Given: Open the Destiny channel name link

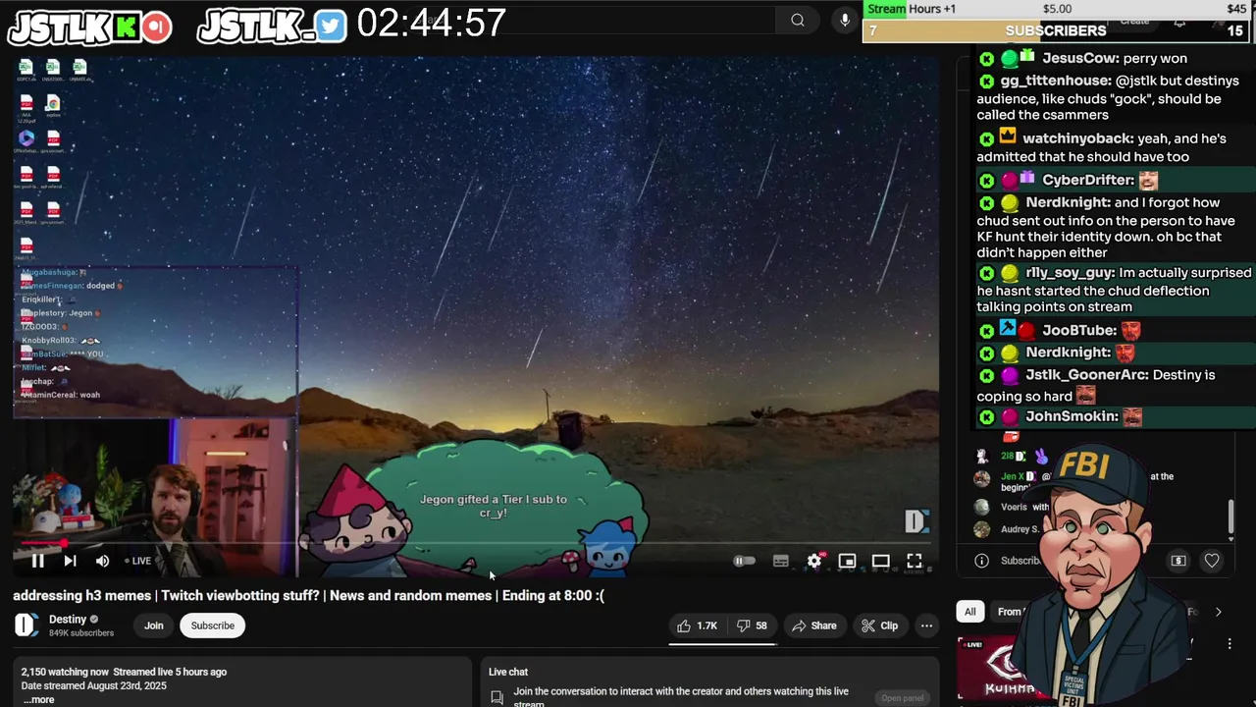Looking at the screenshot, I should [68, 619].
